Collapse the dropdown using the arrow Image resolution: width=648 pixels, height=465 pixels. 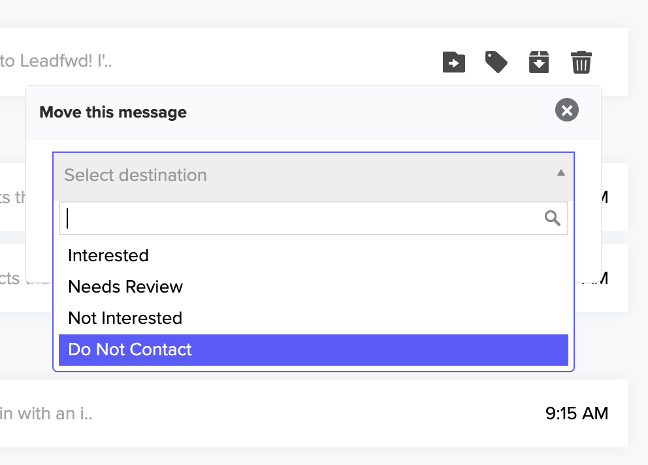pyautogui.click(x=560, y=174)
